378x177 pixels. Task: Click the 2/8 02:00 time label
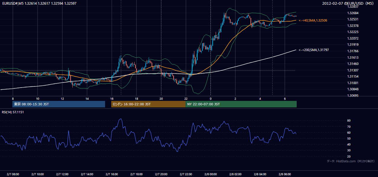(235, 174)
